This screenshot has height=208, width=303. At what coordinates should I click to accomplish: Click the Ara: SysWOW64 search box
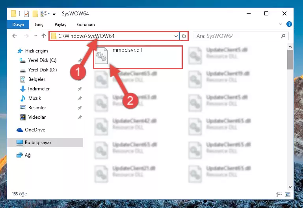pyautogui.click(x=241, y=36)
